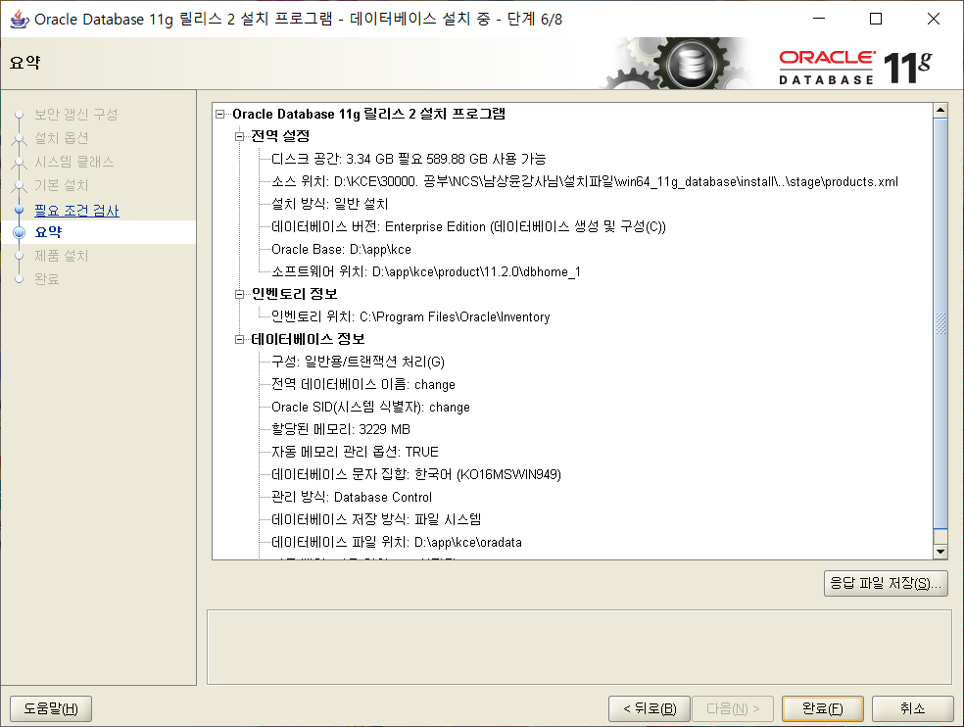Select the 요약 step in the sidebar
Screen dimensions: 964x727
(48, 232)
